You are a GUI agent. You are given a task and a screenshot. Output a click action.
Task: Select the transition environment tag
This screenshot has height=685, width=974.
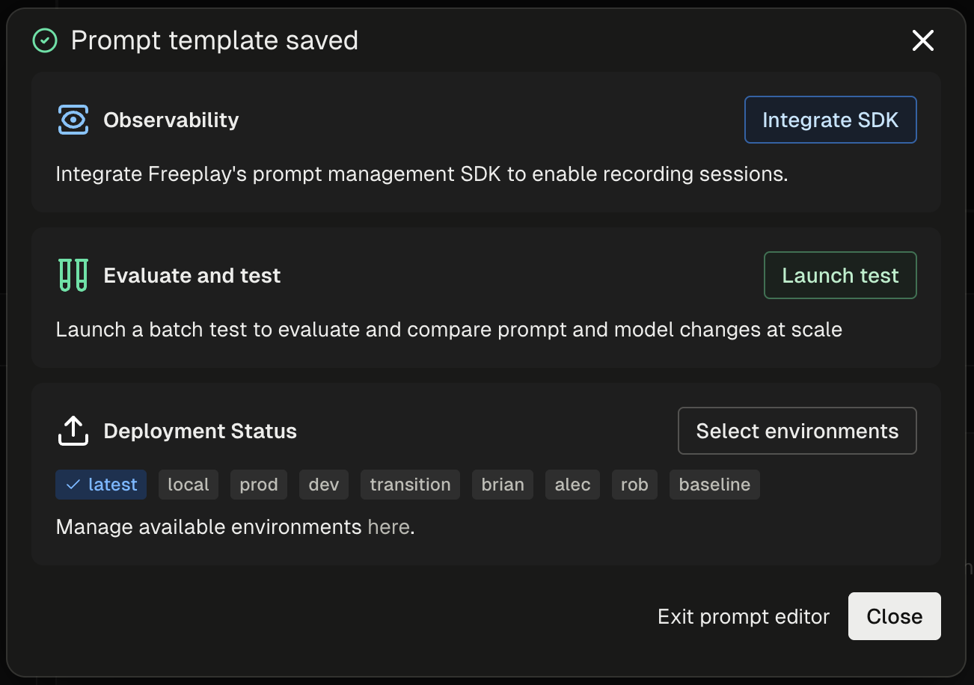coord(410,485)
